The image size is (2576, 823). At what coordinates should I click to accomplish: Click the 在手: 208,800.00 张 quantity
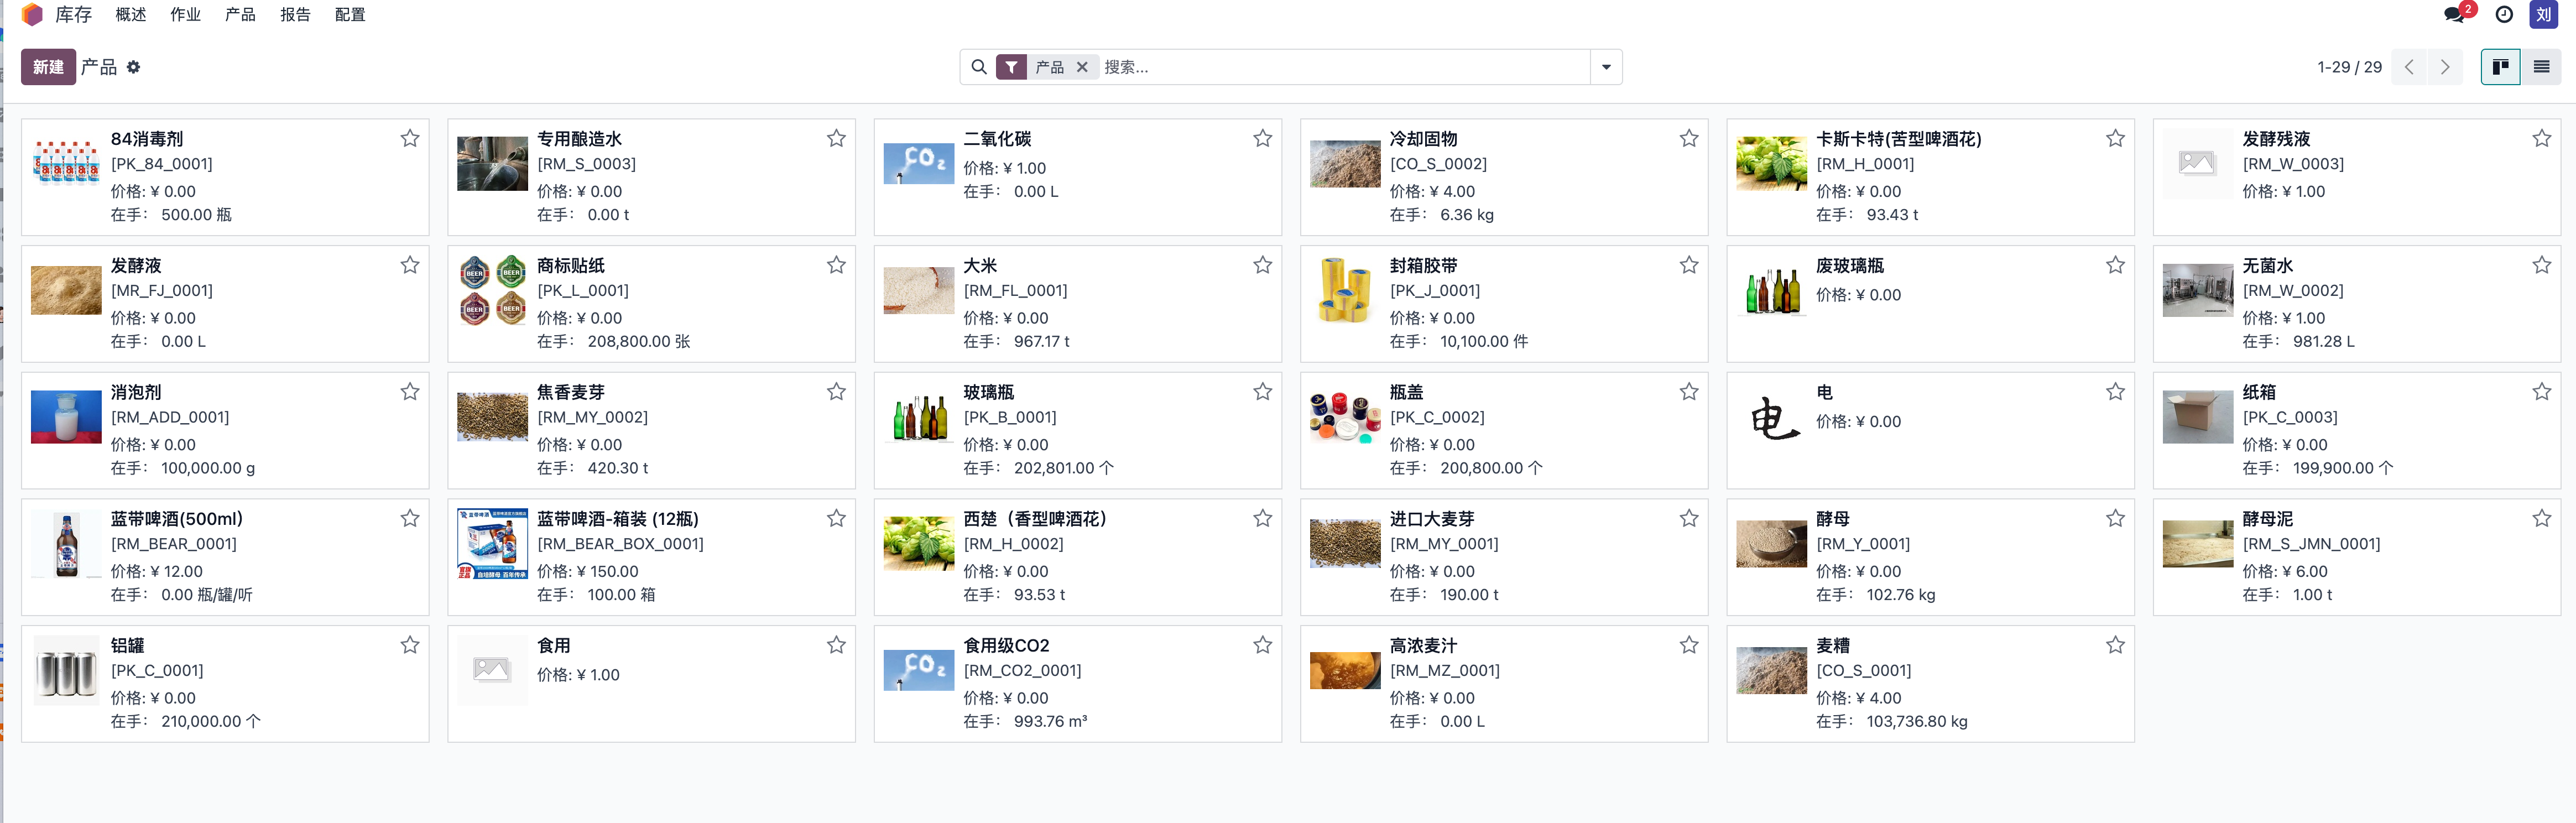[613, 341]
